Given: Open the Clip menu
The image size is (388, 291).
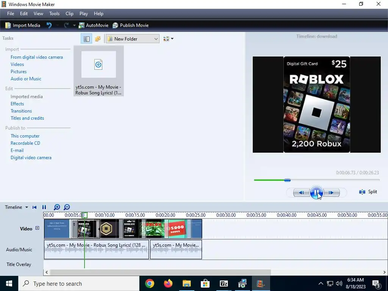Looking at the screenshot, I should point(69,14).
